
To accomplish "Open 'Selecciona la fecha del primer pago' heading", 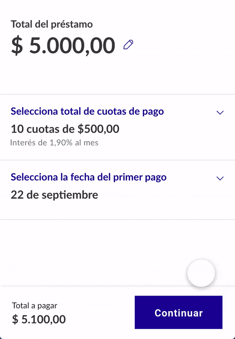I will click(x=89, y=177).
